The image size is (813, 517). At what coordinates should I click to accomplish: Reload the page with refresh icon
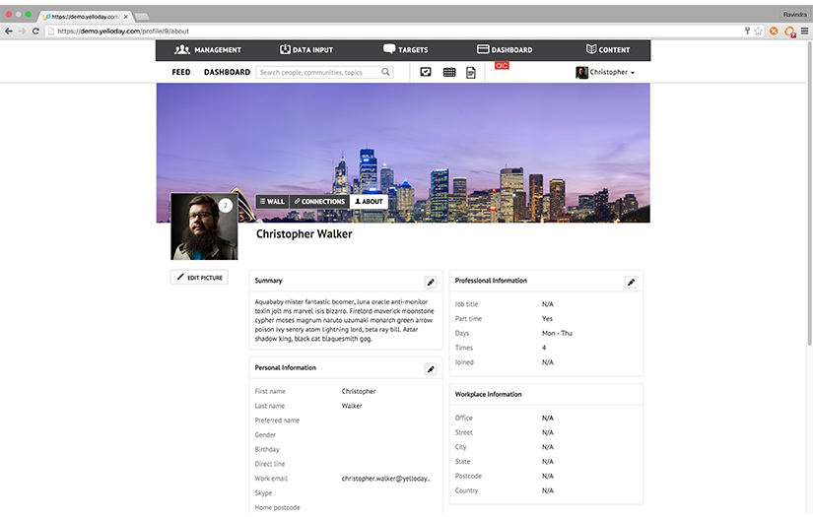[x=35, y=32]
